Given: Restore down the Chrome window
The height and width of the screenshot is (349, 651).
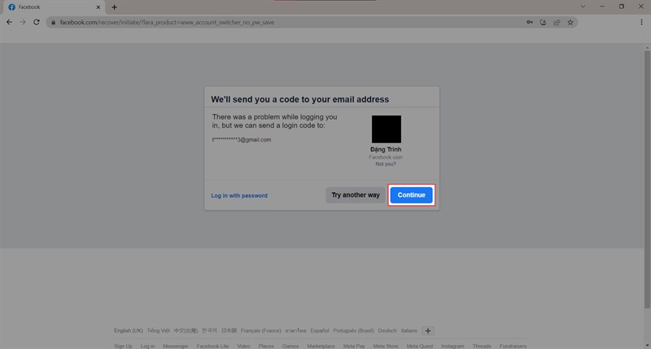Looking at the screenshot, I should pyautogui.click(x=622, y=7).
